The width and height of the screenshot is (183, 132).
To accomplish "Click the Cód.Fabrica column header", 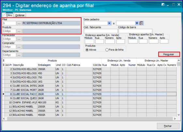I will (x=79, y=65).
